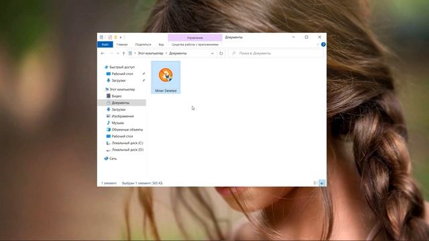The width and height of the screenshot is (429, 241).
Task: Select Этот компьютер in the navigation pane
Action: click(122, 89)
